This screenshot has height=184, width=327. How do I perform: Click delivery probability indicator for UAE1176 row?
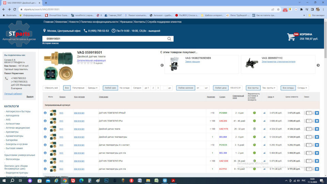tap(254, 129)
